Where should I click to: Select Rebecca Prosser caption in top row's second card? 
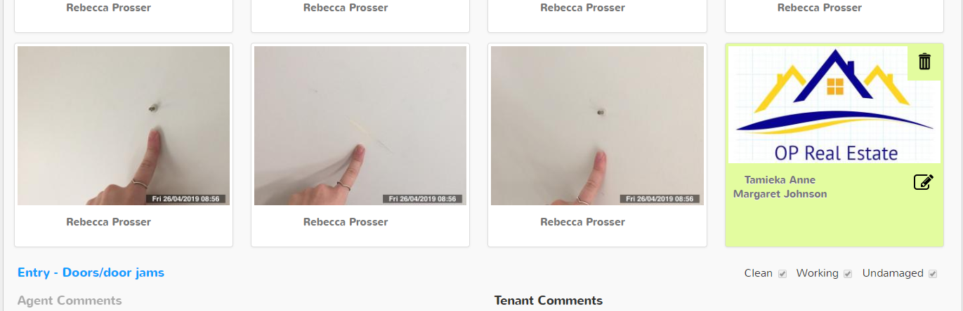pos(346,8)
